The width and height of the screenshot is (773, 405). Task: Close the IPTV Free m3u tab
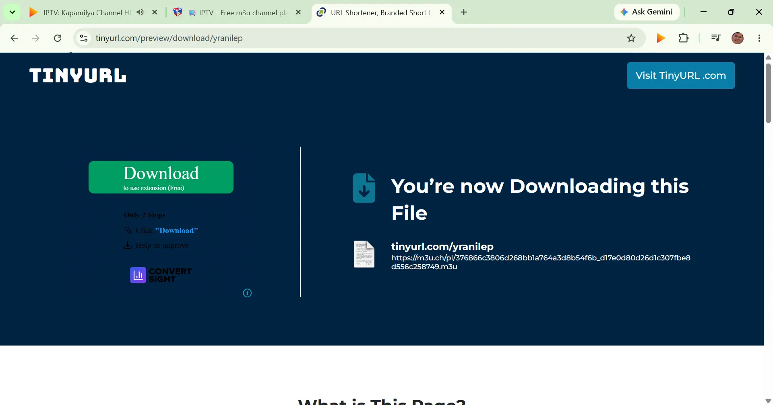pos(298,12)
